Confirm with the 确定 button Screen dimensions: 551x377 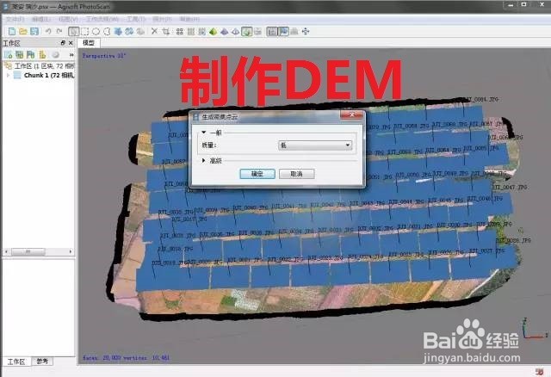[x=257, y=174]
